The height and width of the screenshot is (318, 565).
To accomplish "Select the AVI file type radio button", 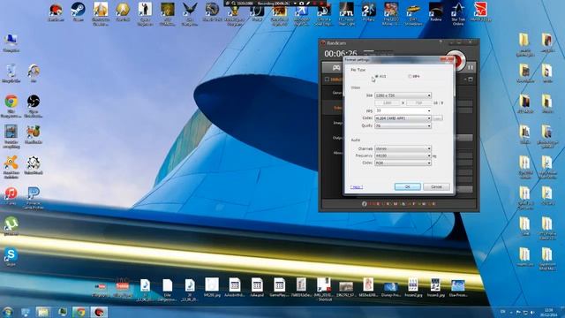I will (377, 77).
